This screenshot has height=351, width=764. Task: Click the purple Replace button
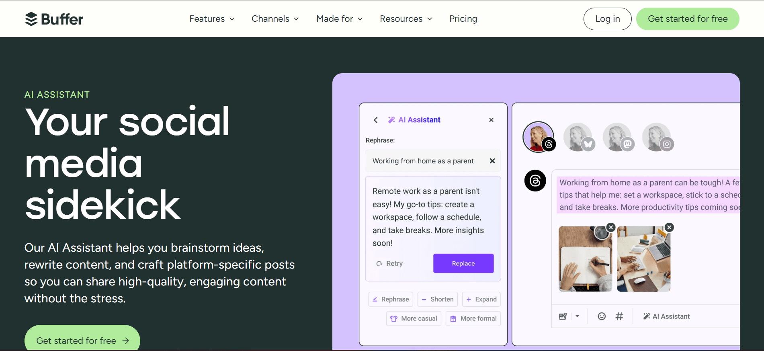click(463, 263)
